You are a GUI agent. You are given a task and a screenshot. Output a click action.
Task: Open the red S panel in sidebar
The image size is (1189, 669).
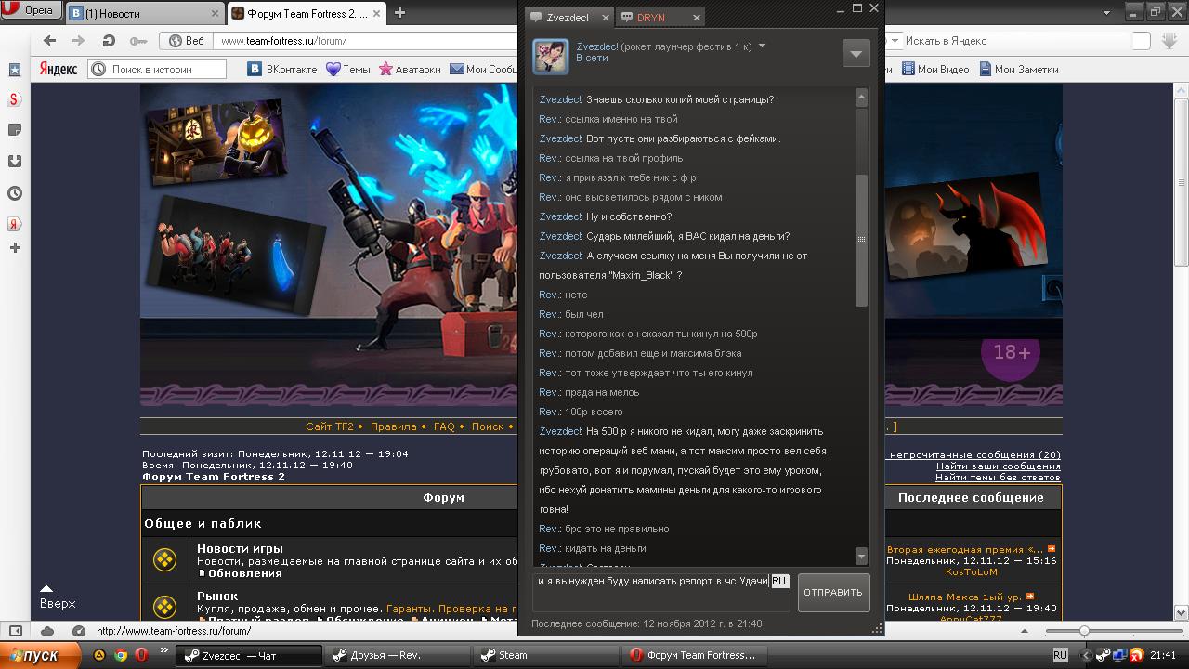(x=15, y=99)
